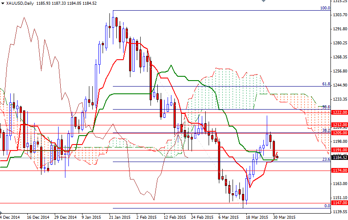Click the red 1205.00 level tag

pyautogui.click(x=339, y=133)
